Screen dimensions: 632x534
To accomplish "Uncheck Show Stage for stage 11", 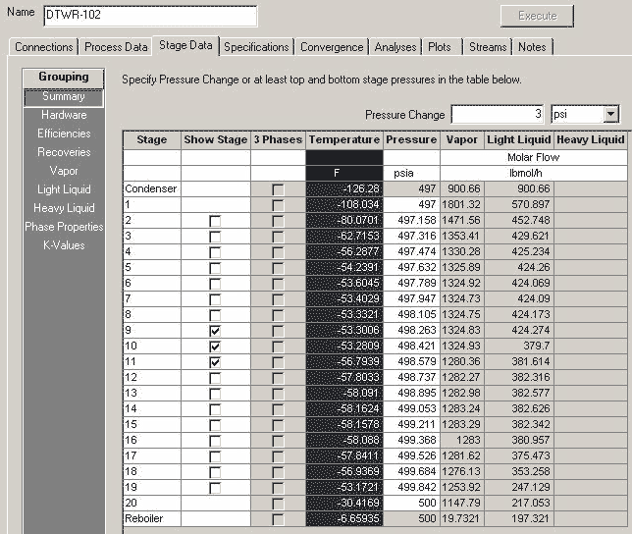I will pos(215,362).
